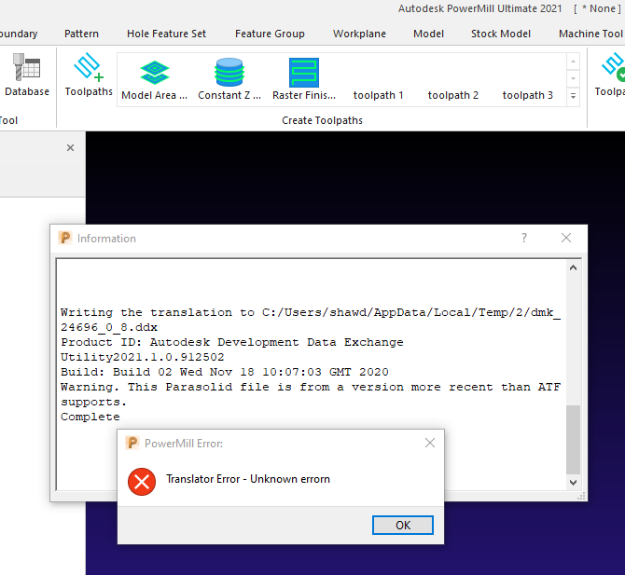
Task: Click OK in PowerMill Error dialog
Action: [x=403, y=526]
